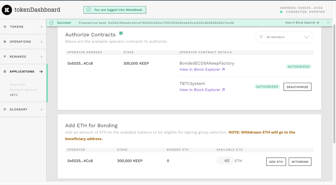Click the Available ETH amount field

point(225,161)
